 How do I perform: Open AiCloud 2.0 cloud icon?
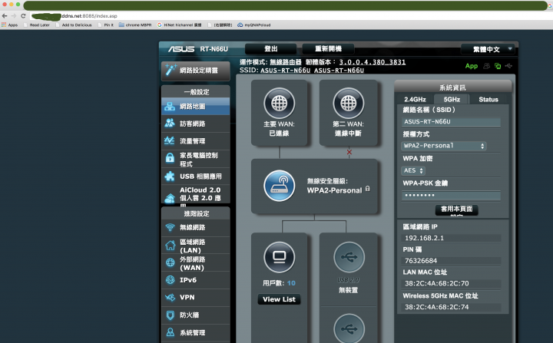(170, 199)
